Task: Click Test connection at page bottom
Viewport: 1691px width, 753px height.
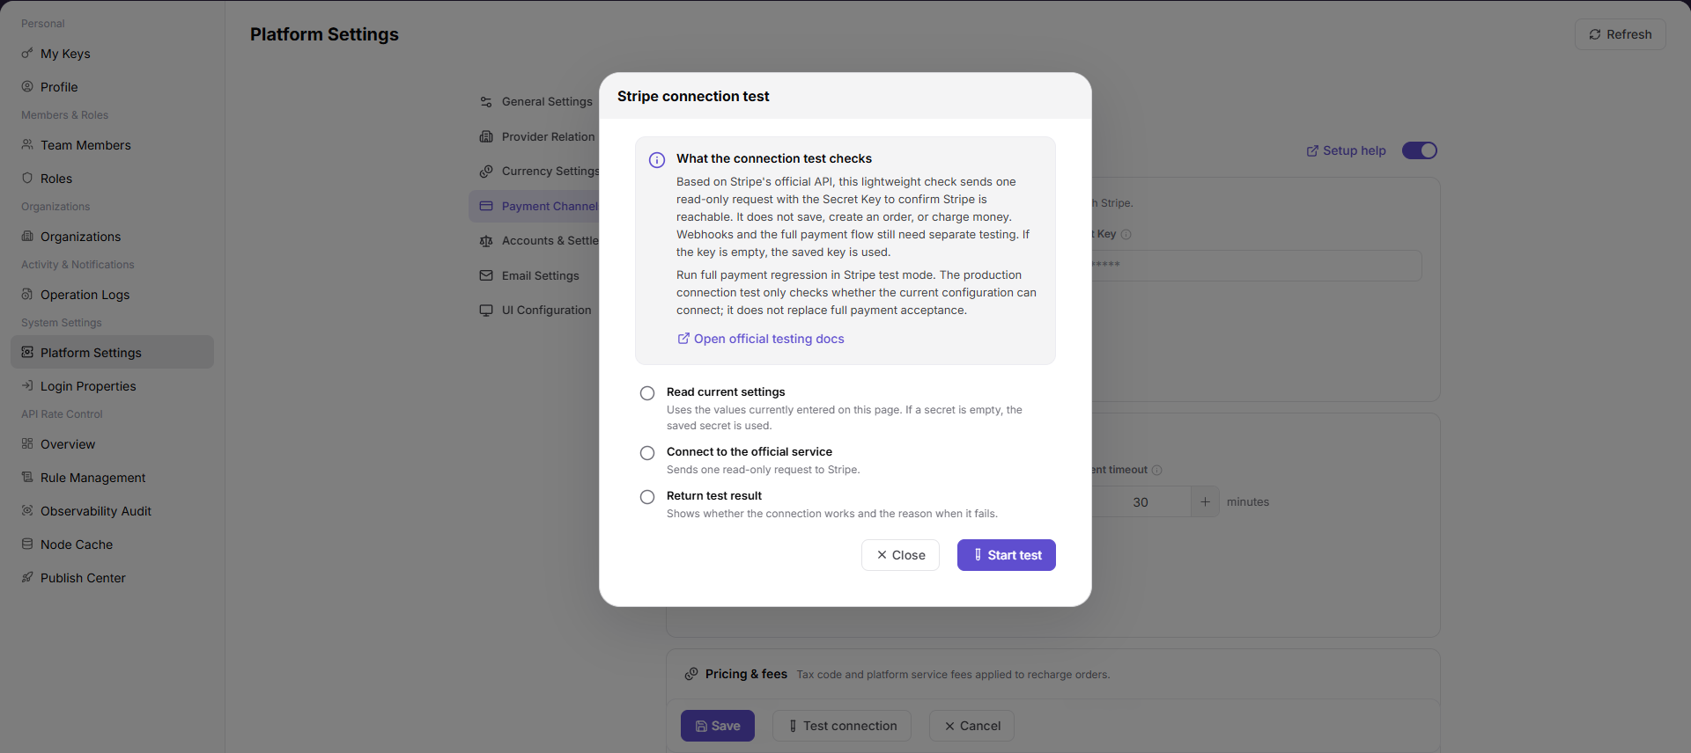Action: (842, 726)
